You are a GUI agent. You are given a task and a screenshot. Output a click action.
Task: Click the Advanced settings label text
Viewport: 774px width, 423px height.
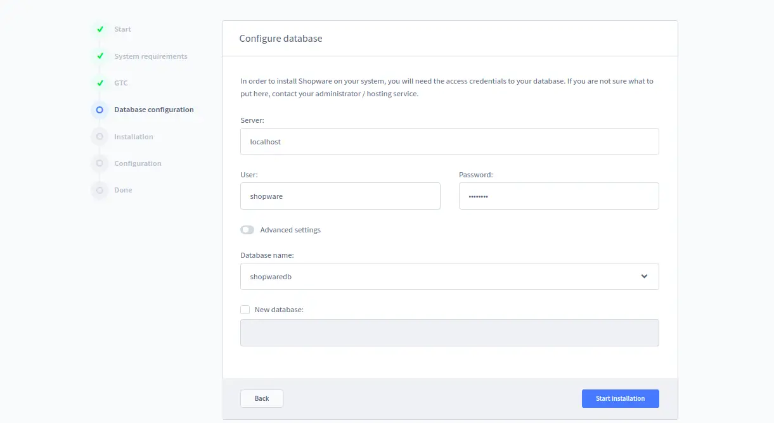(290, 230)
